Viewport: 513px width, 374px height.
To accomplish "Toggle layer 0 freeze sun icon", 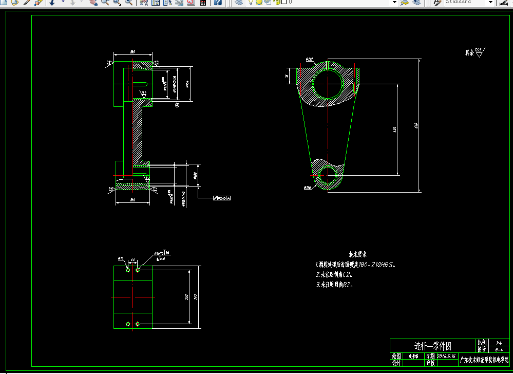I will pyautogui.click(x=259, y=2).
